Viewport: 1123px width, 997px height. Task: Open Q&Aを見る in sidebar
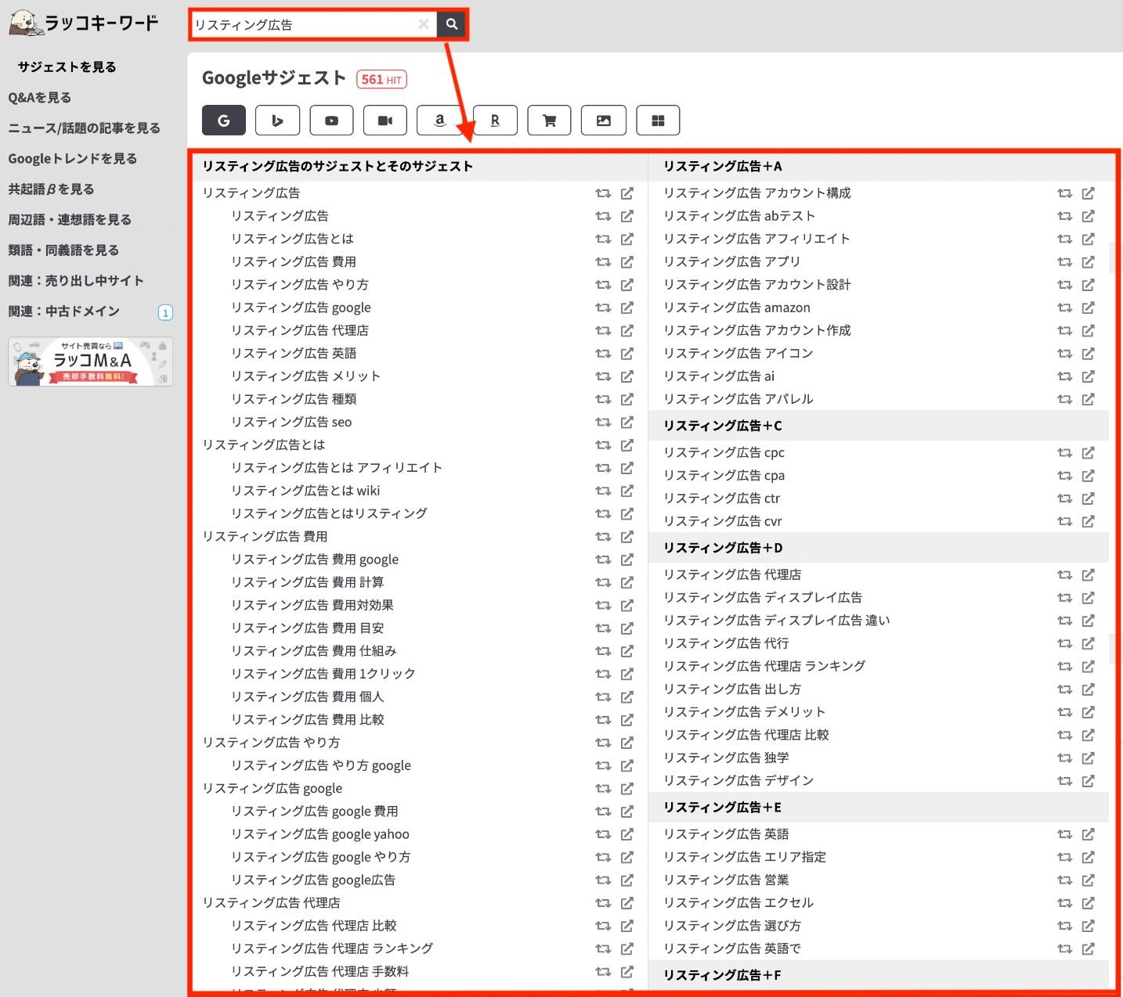pyautogui.click(x=40, y=98)
